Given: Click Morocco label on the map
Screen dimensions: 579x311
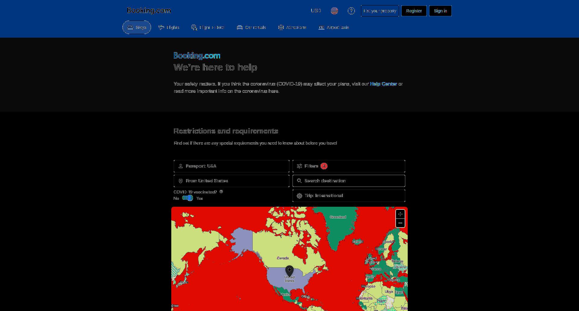Looking at the screenshot, I should 369,286.
